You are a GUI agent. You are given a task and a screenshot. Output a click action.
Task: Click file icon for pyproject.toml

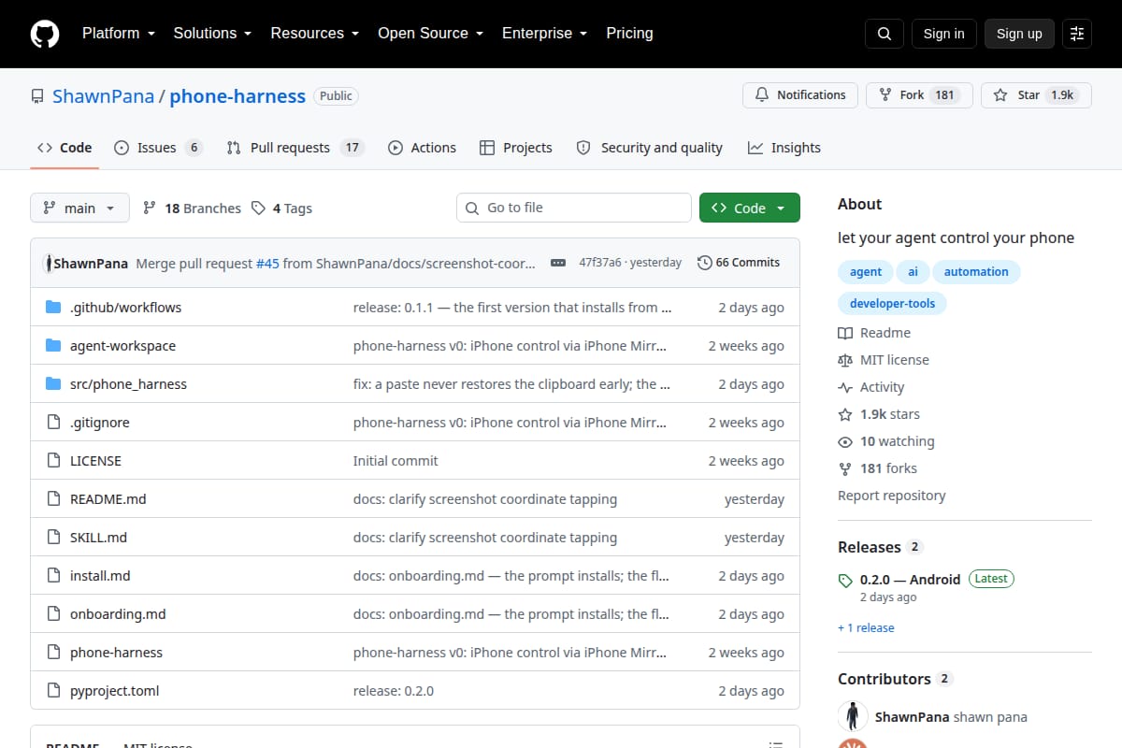point(53,691)
